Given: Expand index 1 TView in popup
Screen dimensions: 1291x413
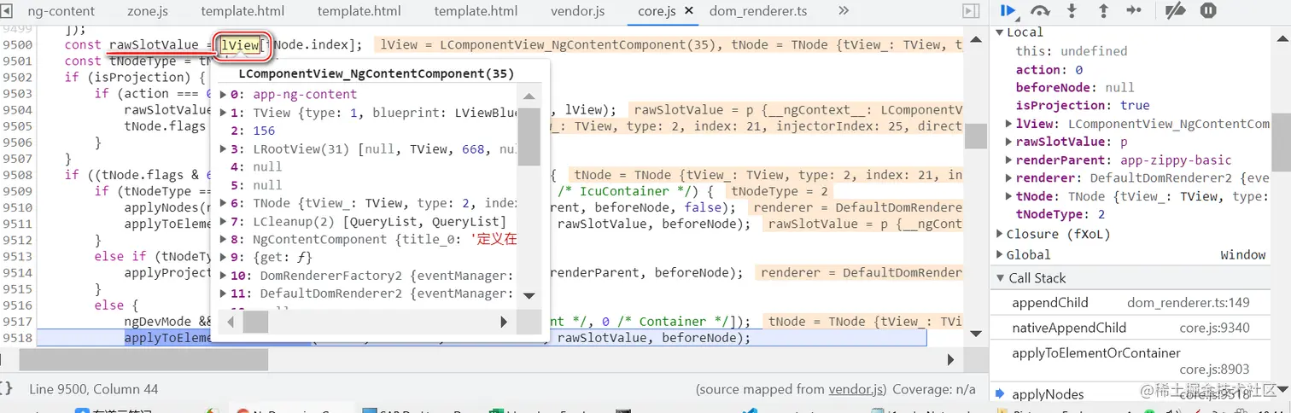Looking at the screenshot, I should tap(224, 113).
